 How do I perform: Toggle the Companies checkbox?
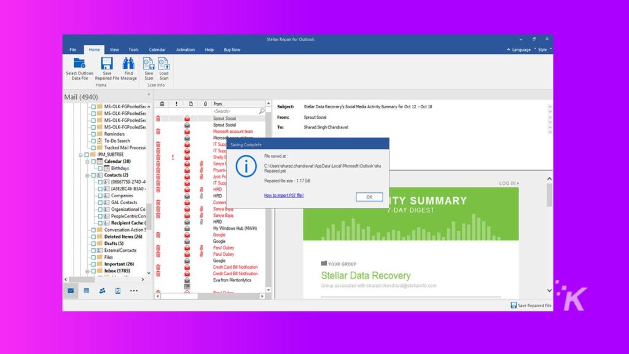coord(100,196)
